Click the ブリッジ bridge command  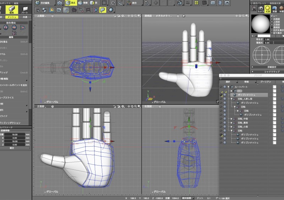[x=14, y=73]
